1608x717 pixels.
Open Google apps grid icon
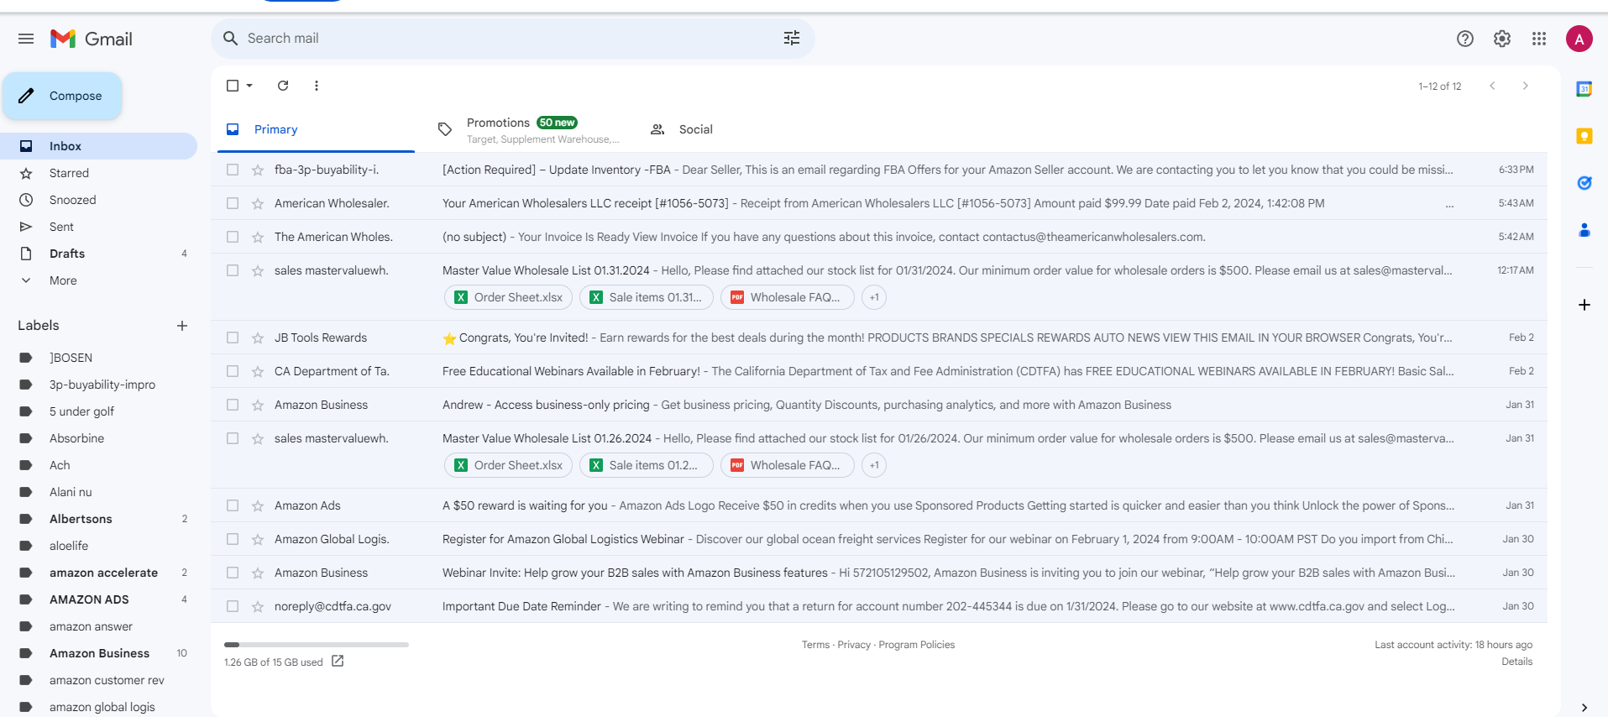(1539, 39)
